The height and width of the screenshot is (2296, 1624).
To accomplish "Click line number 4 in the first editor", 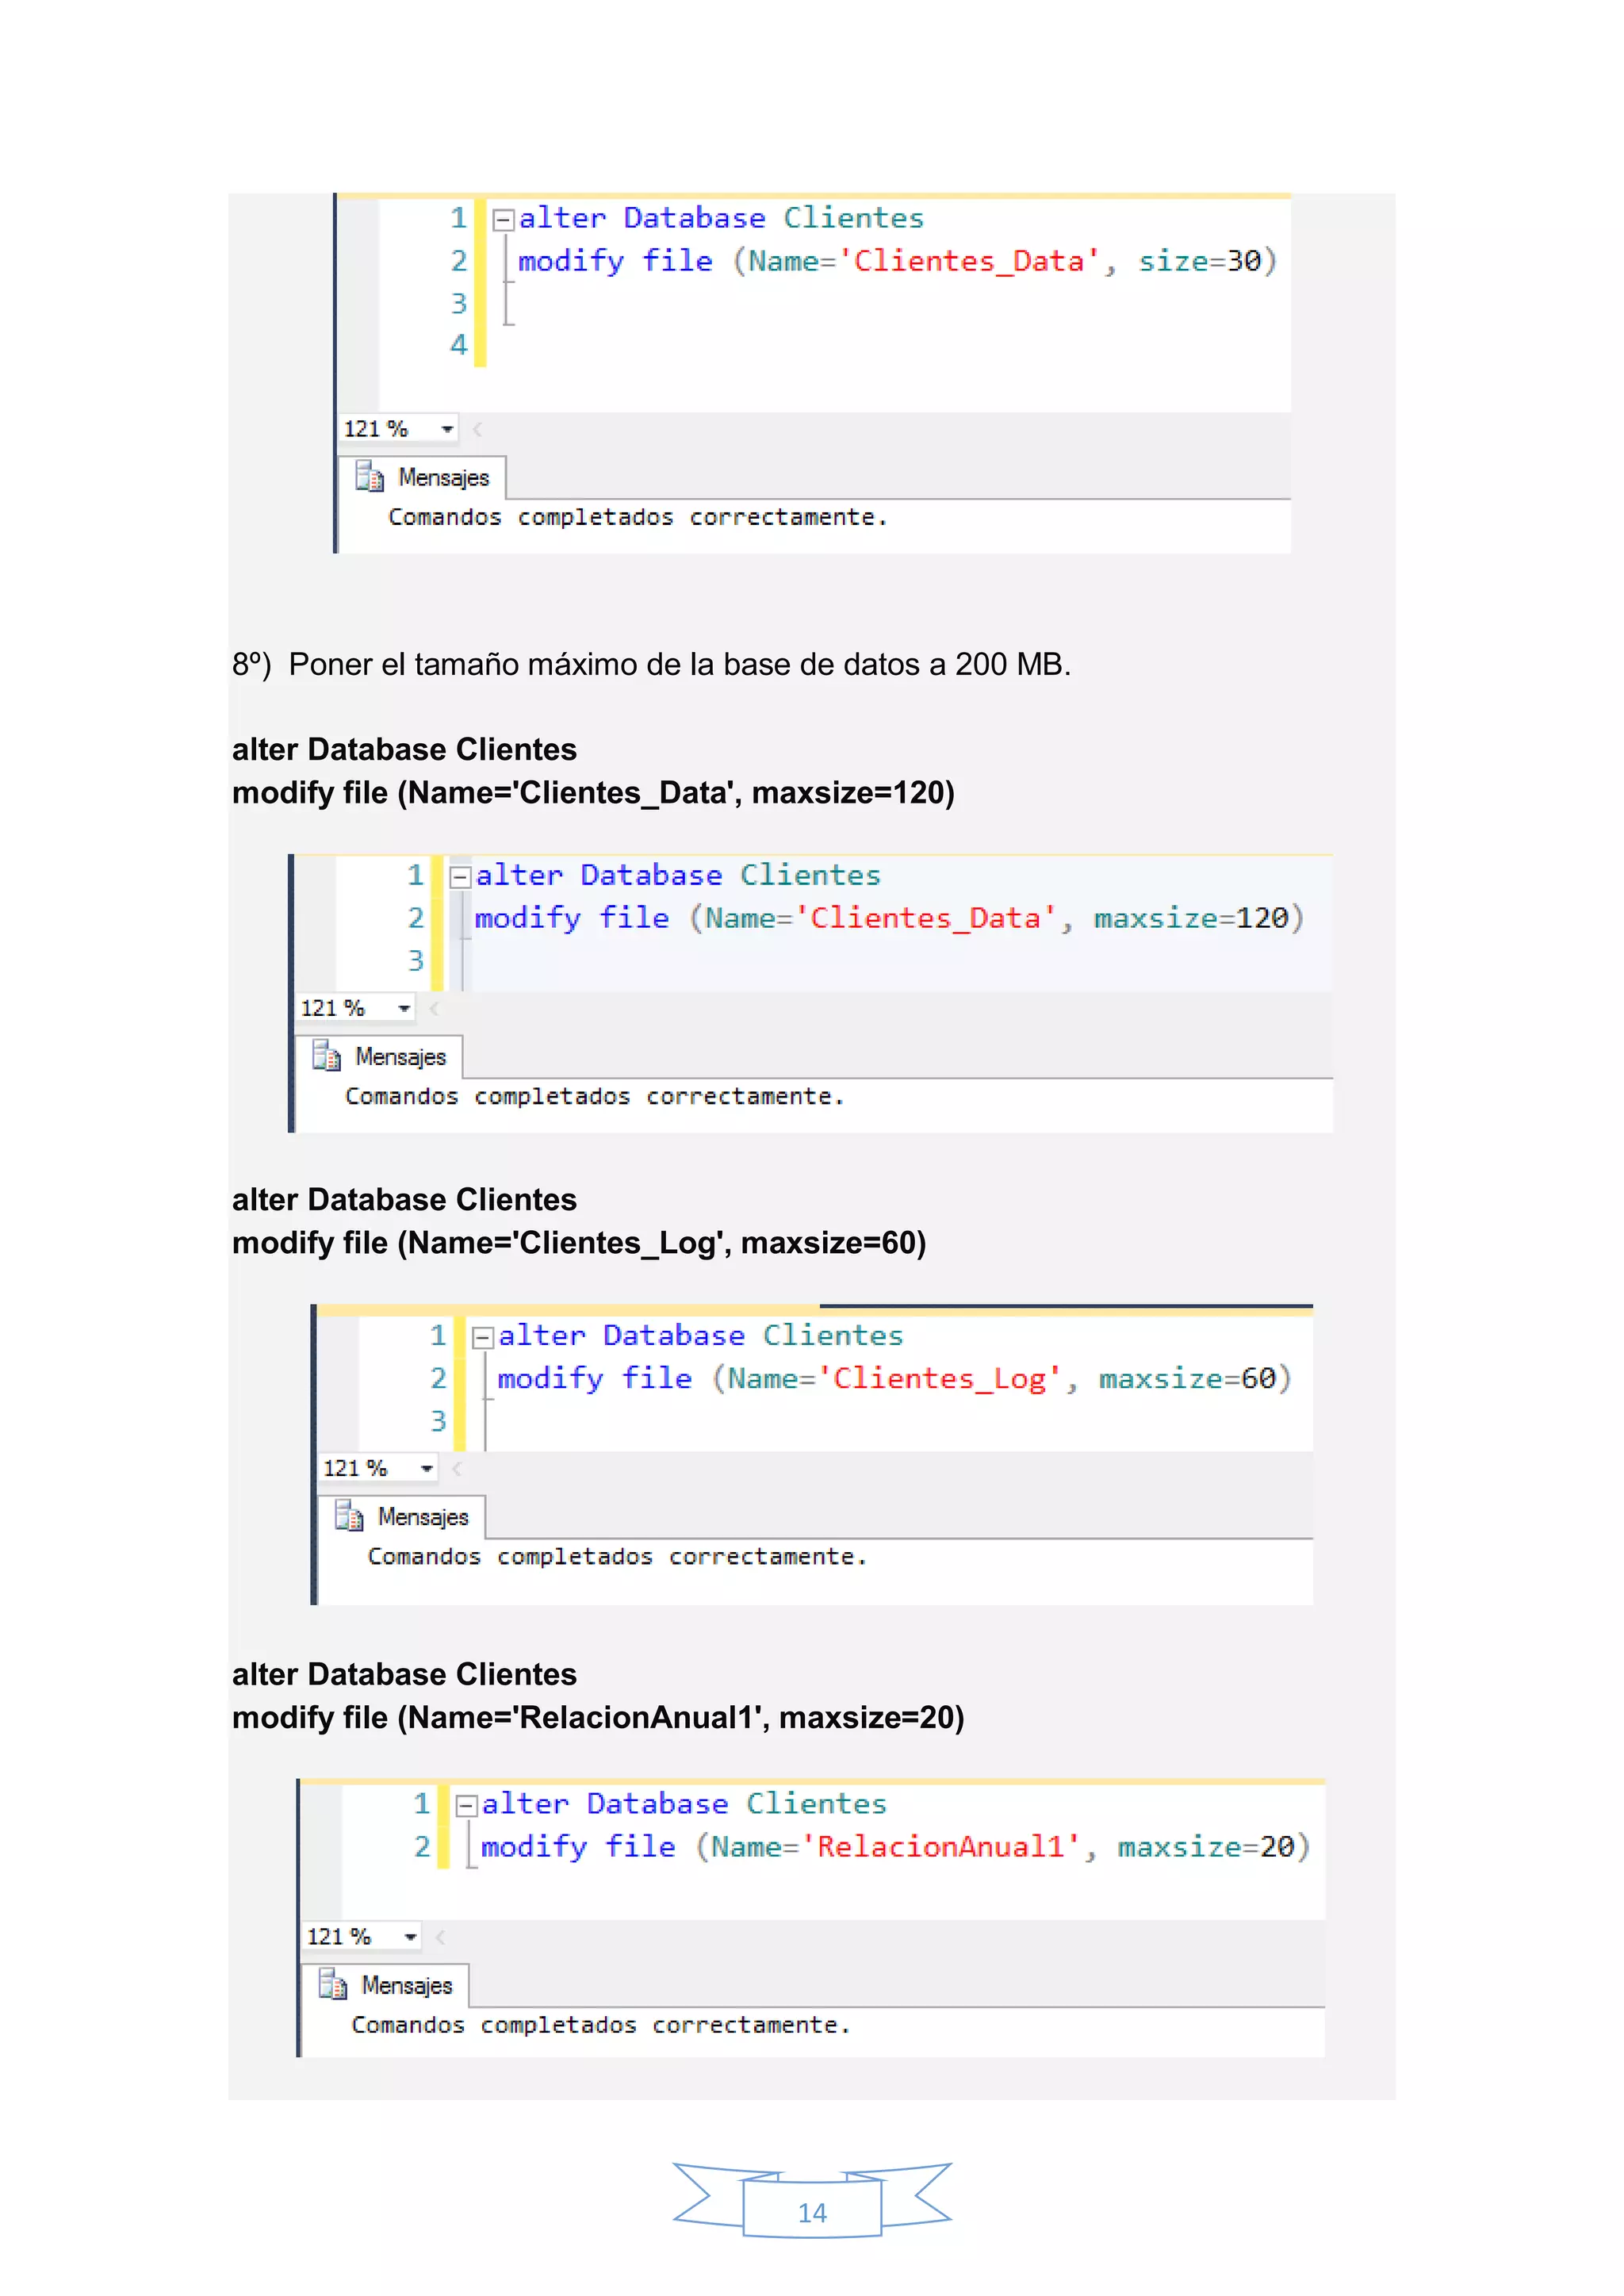I will (459, 345).
